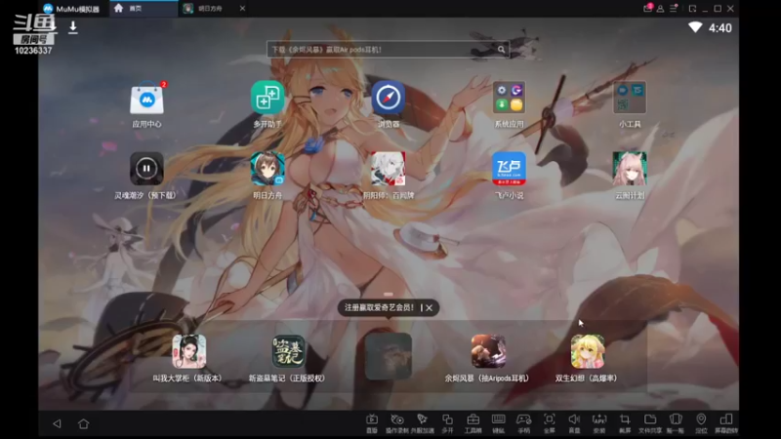This screenshot has width=781, height=439.
Task: Click the 4:40 clock
Action: [720, 28]
